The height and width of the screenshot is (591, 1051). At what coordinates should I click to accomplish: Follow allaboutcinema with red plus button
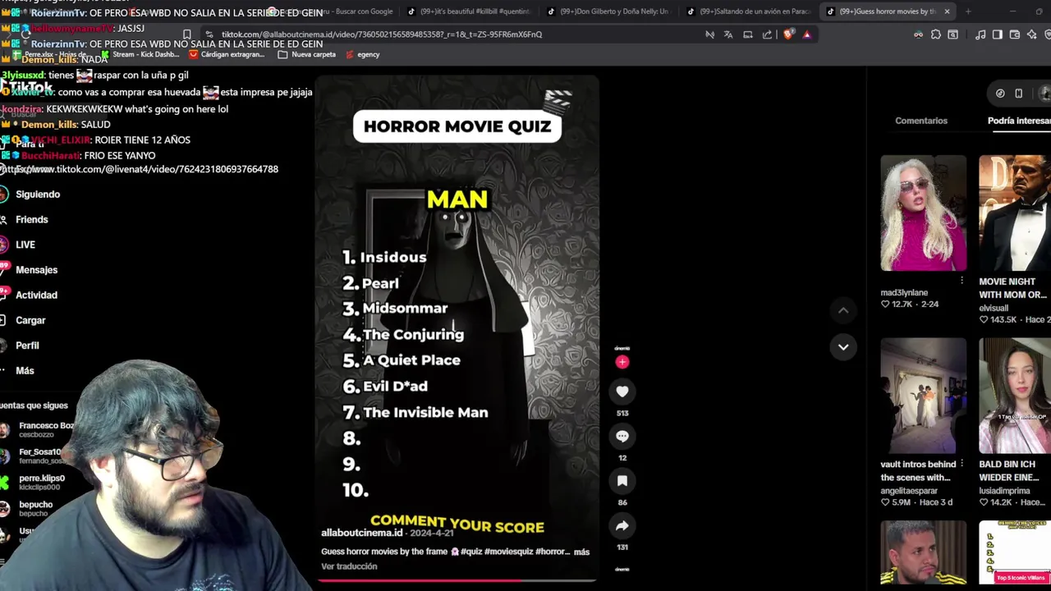(x=622, y=362)
